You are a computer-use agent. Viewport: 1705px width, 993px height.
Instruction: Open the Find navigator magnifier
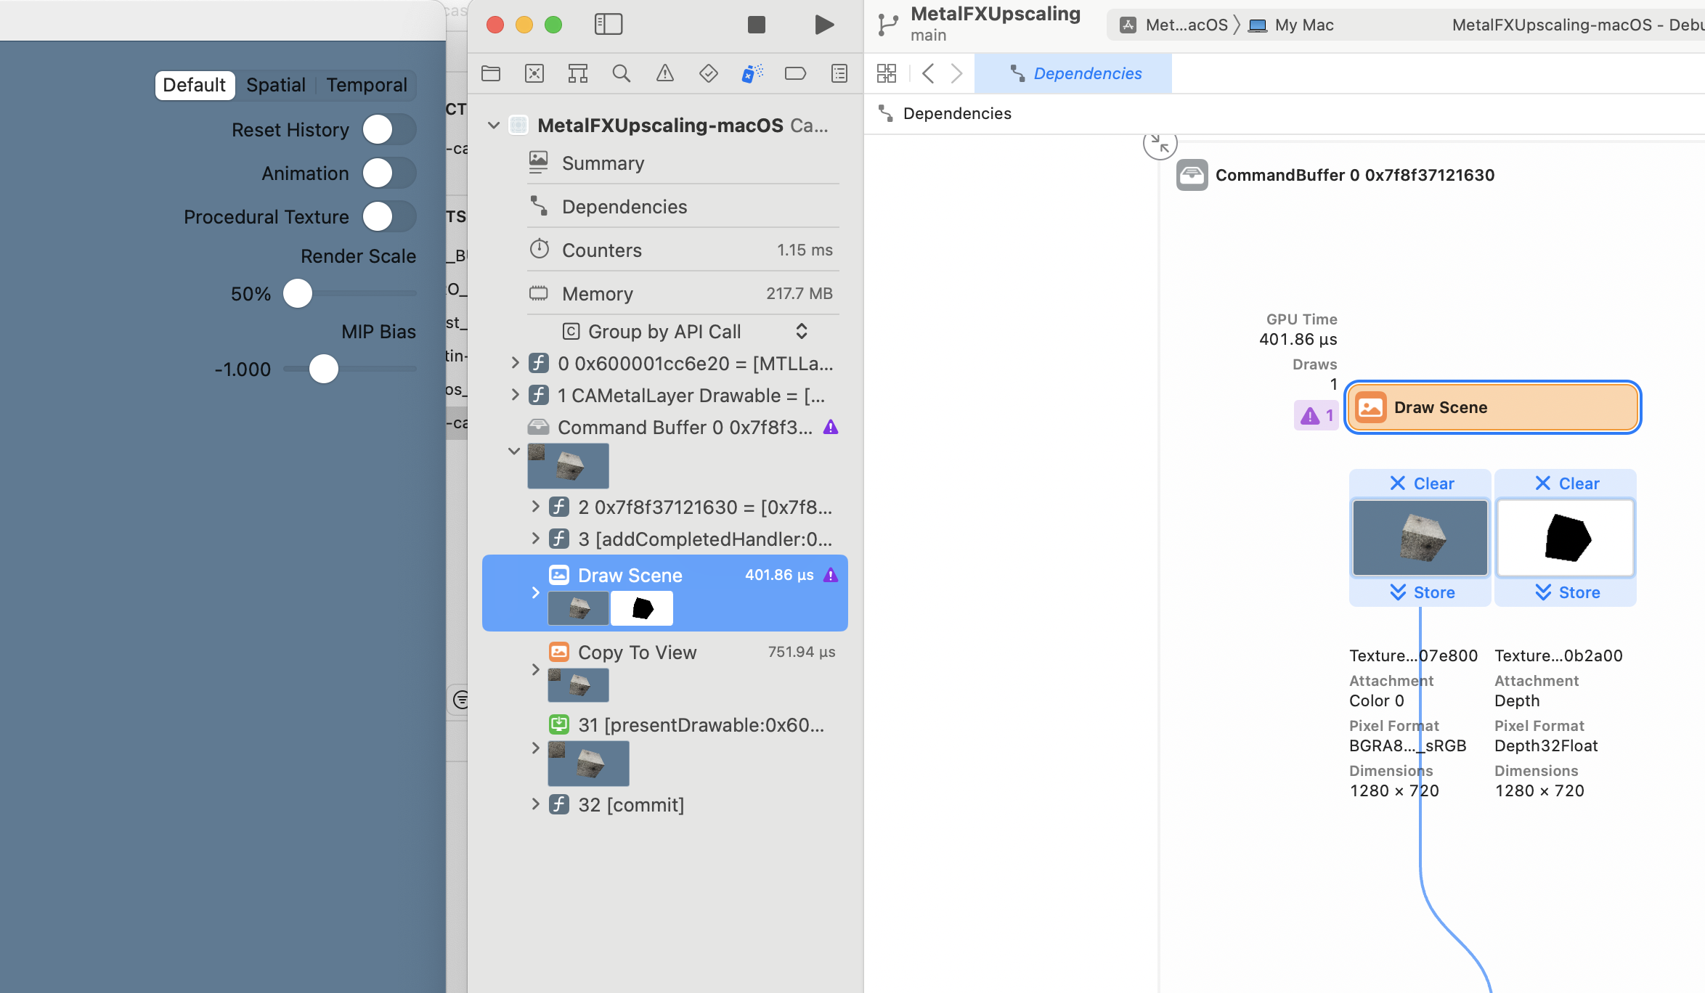[621, 73]
